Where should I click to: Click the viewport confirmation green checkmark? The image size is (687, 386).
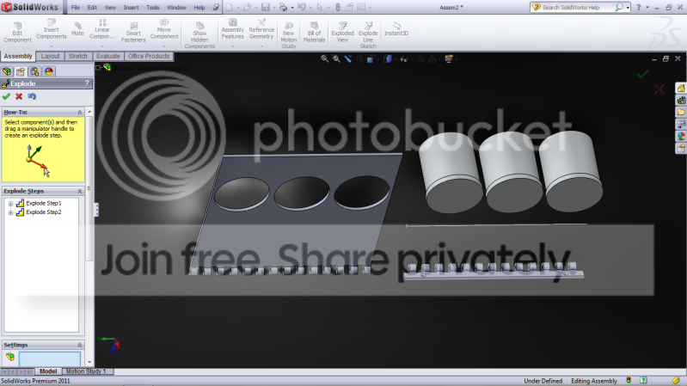click(x=643, y=75)
